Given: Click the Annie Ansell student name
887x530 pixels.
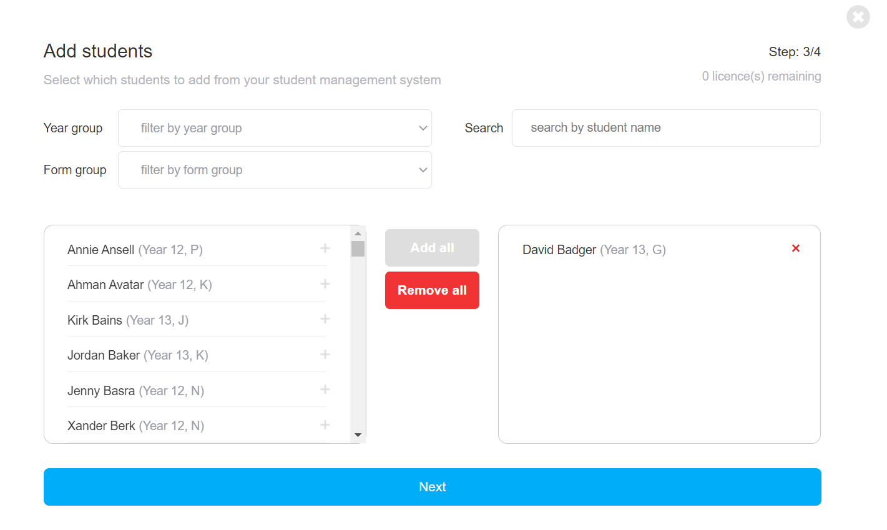Looking at the screenshot, I should click(101, 250).
